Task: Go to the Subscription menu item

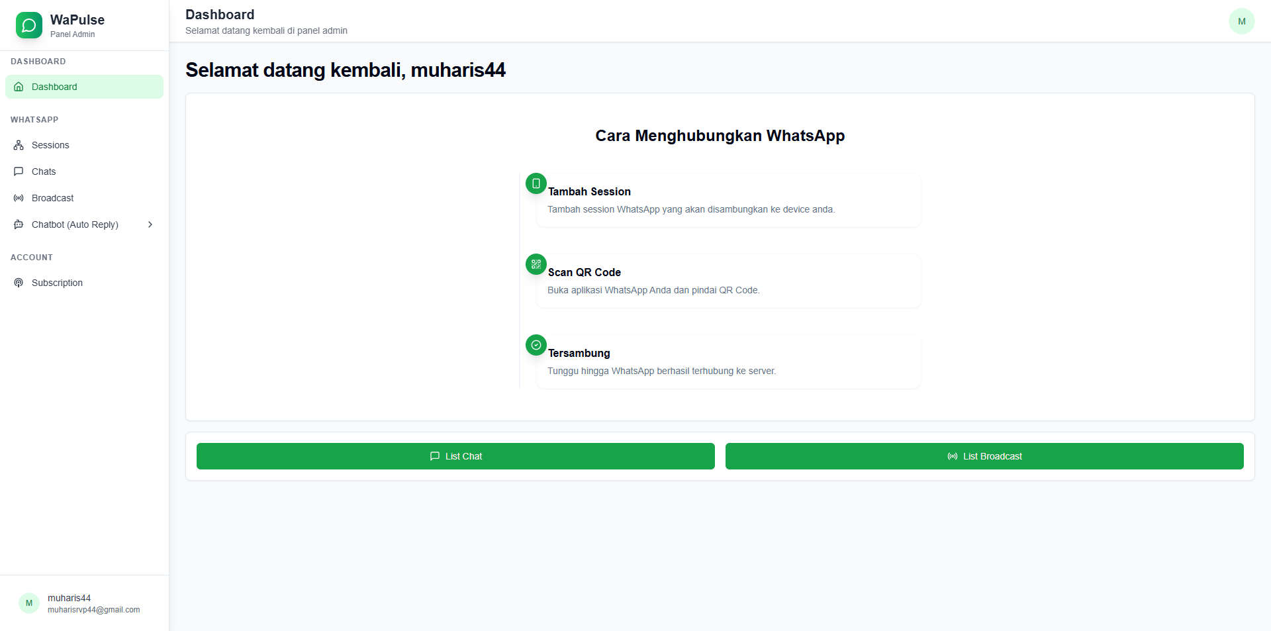Action: click(x=57, y=283)
